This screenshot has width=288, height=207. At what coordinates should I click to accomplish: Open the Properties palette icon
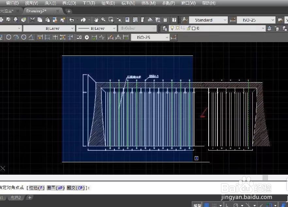click(x=127, y=20)
